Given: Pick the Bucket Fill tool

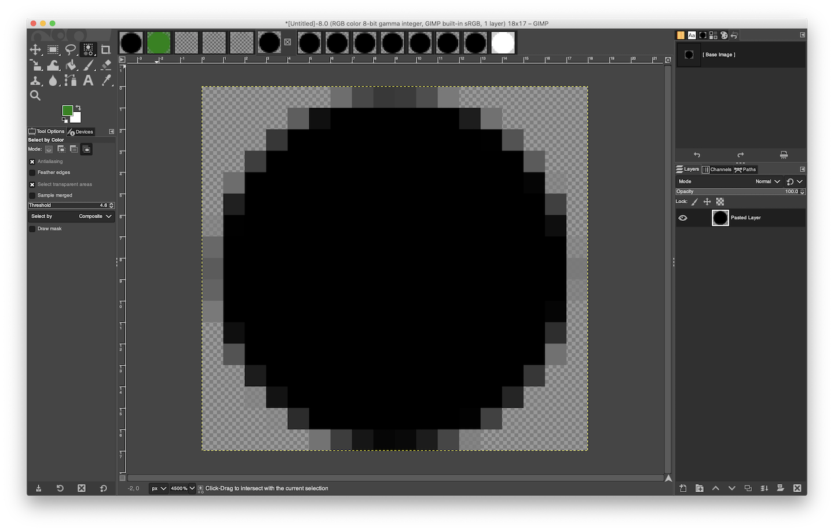Looking at the screenshot, I should [x=71, y=65].
